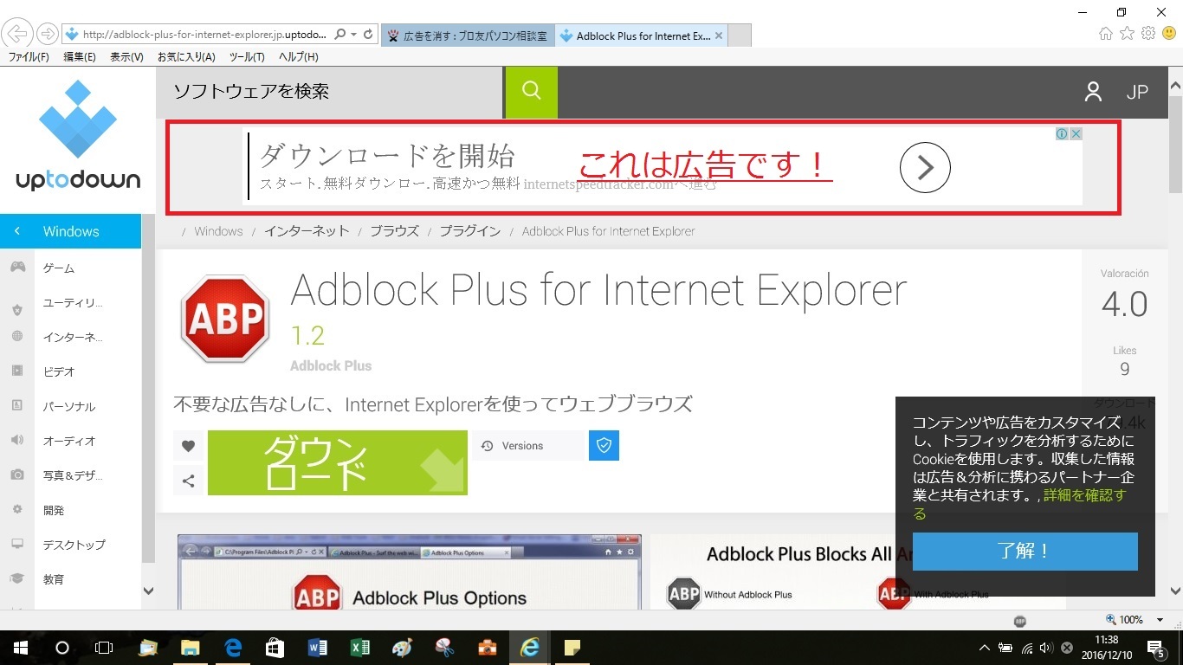Open the JP language selector
This screenshot has width=1183, height=665.
pos(1137,93)
